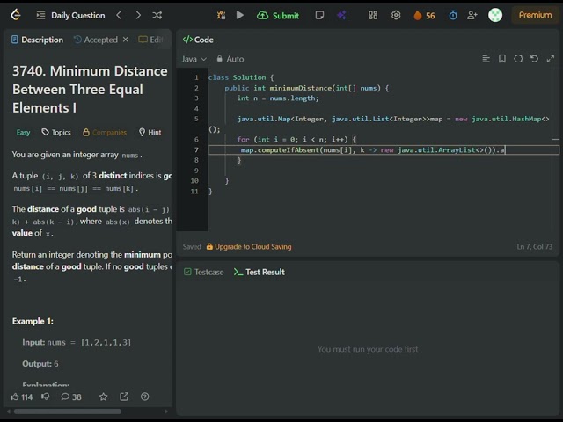Image resolution: width=563 pixels, height=422 pixels.
Task: Go to next question arrow
Action: (138, 15)
